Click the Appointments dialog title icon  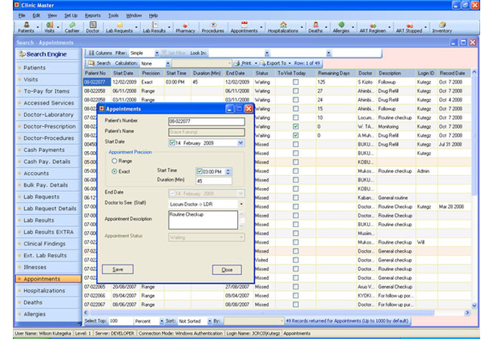pos(102,109)
